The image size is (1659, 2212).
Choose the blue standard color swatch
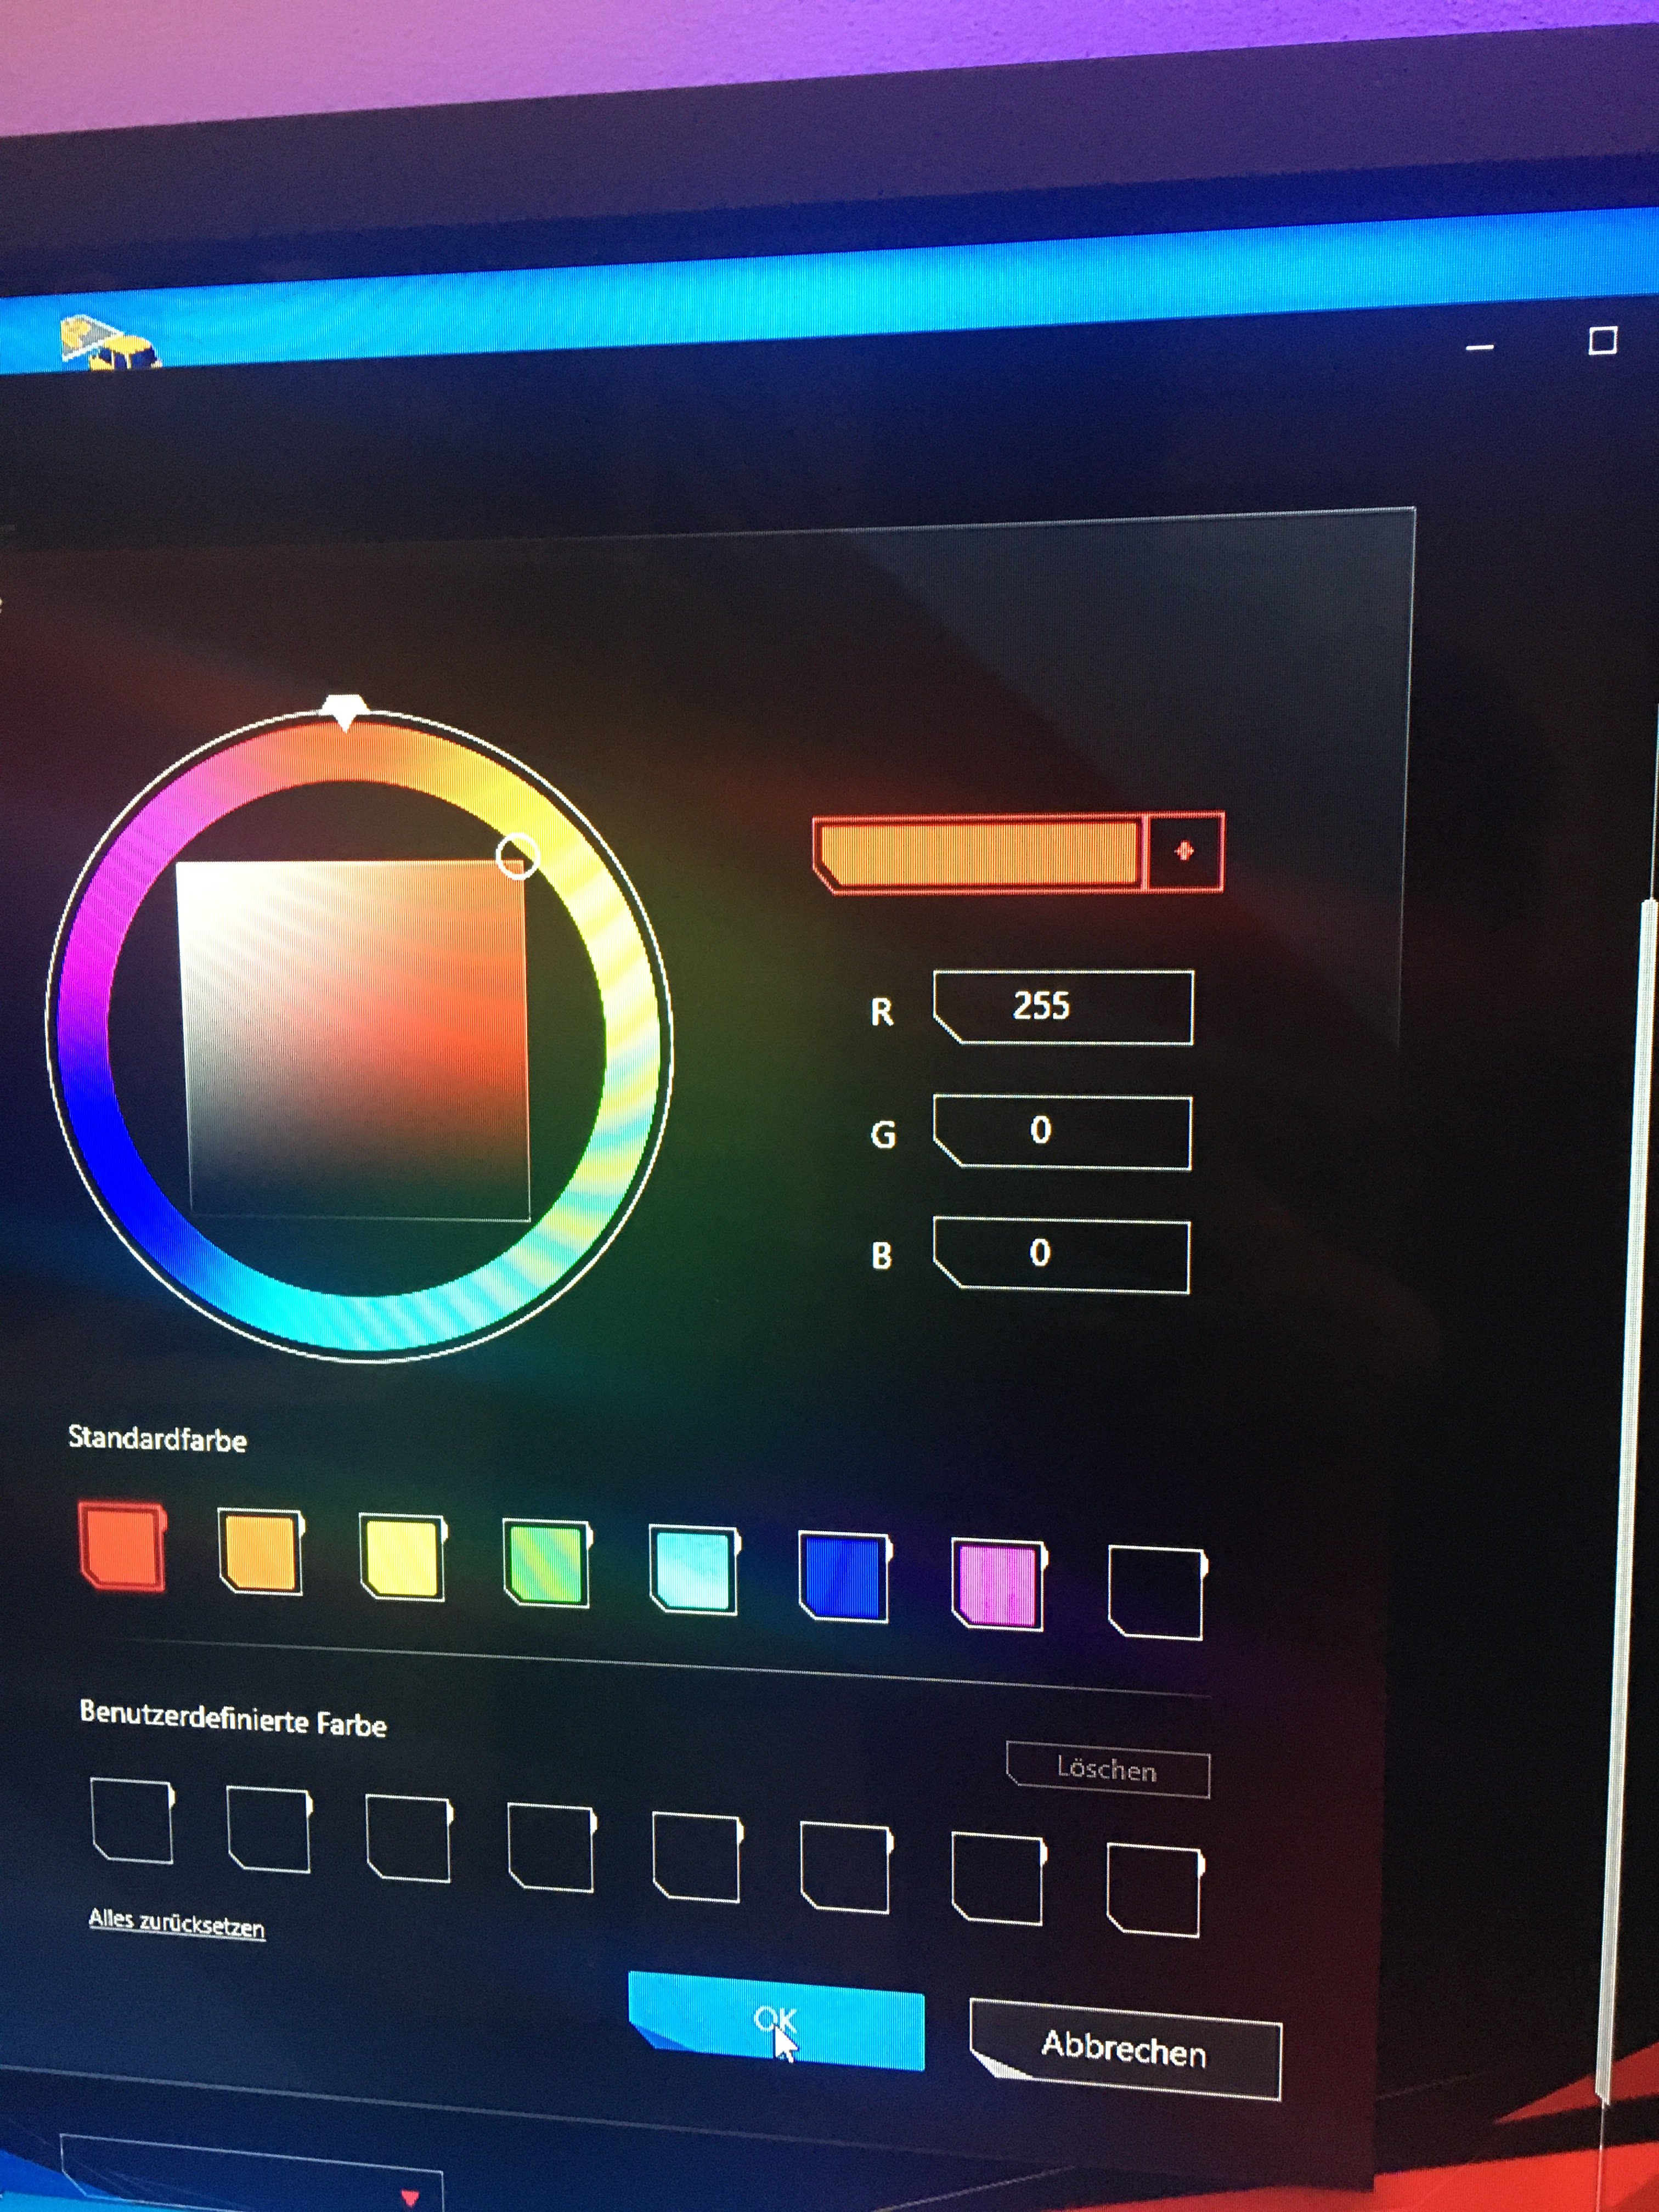coord(845,1577)
